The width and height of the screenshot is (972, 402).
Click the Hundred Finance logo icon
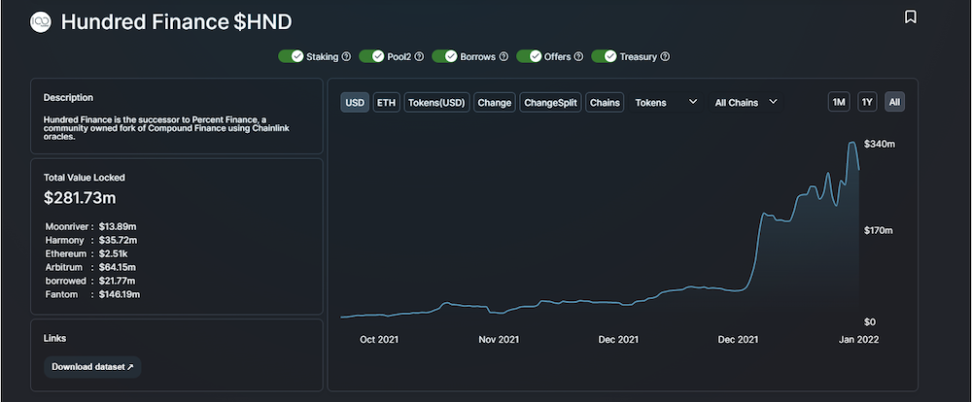tap(41, 22)
